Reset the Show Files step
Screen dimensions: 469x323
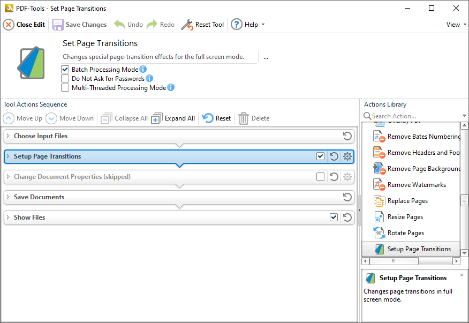coord(347,217)
